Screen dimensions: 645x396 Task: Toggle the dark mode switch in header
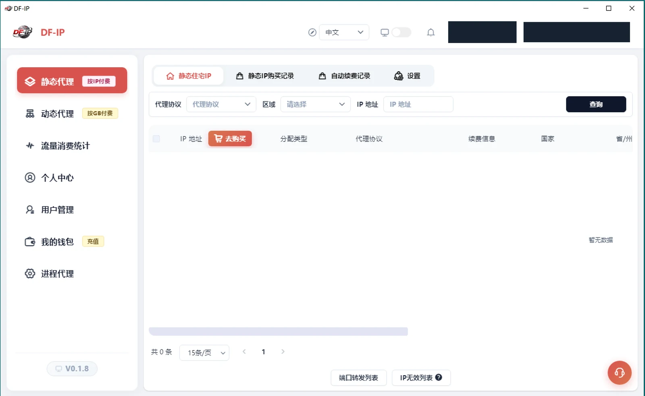pyautogui.click(x=401, y=33)
